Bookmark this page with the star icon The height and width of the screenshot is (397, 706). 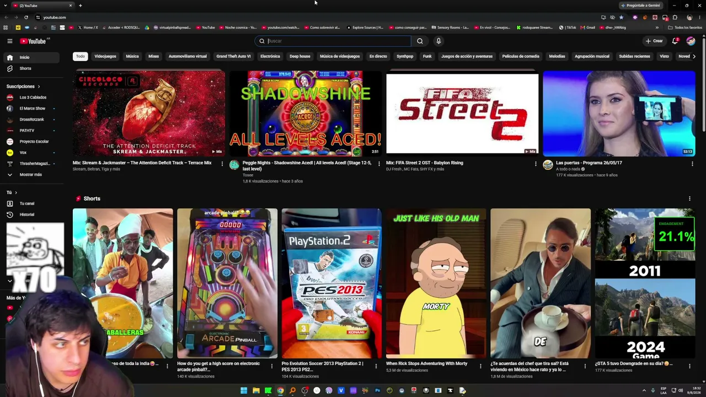pos(621,17)
